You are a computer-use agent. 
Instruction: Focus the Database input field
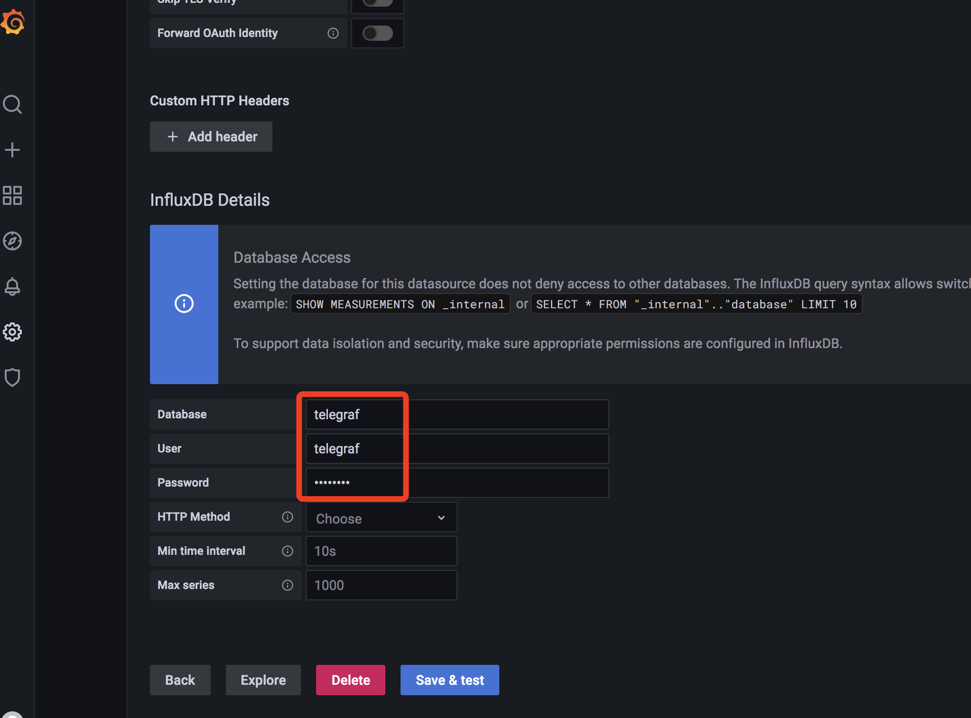[457, 414]
